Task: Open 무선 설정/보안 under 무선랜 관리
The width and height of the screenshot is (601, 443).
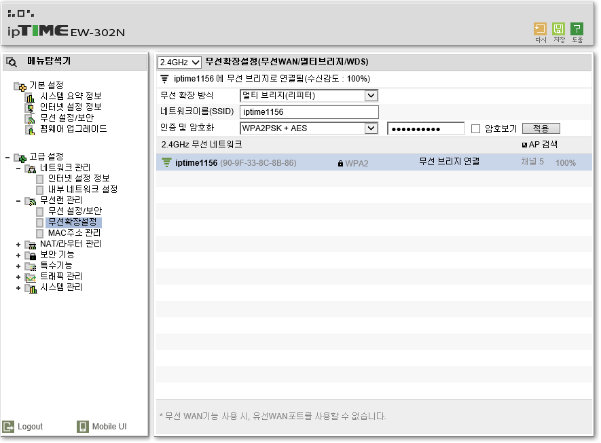Action: tap(75, 211)
